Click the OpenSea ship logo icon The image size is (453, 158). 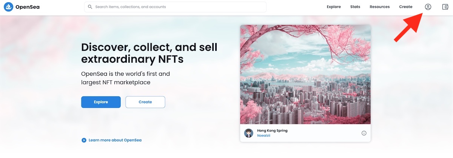point(9,7)
